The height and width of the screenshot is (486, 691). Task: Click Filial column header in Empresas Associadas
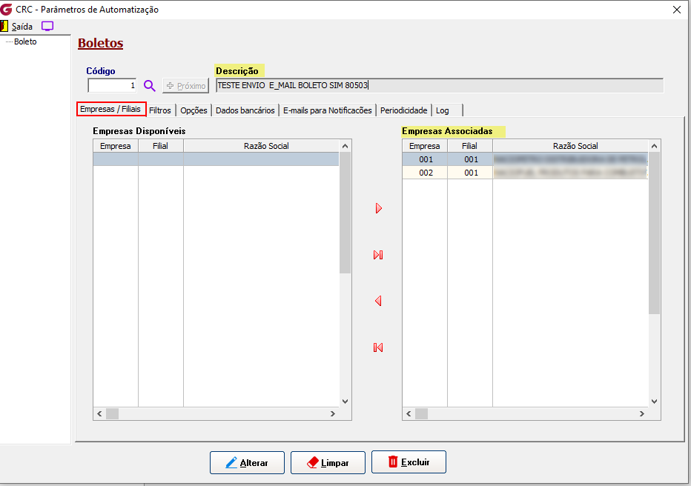tap(470, 146)
